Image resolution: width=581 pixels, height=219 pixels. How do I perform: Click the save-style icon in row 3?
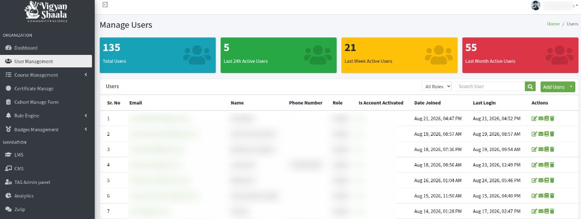pyautogui.click(x=546, y=149)
